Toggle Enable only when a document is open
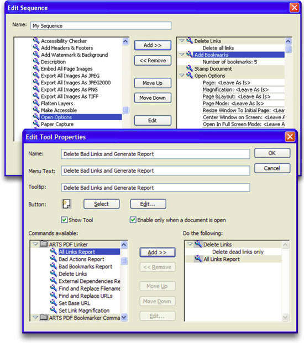The height and width of the screenshot is (343, 304). [133, 219]
